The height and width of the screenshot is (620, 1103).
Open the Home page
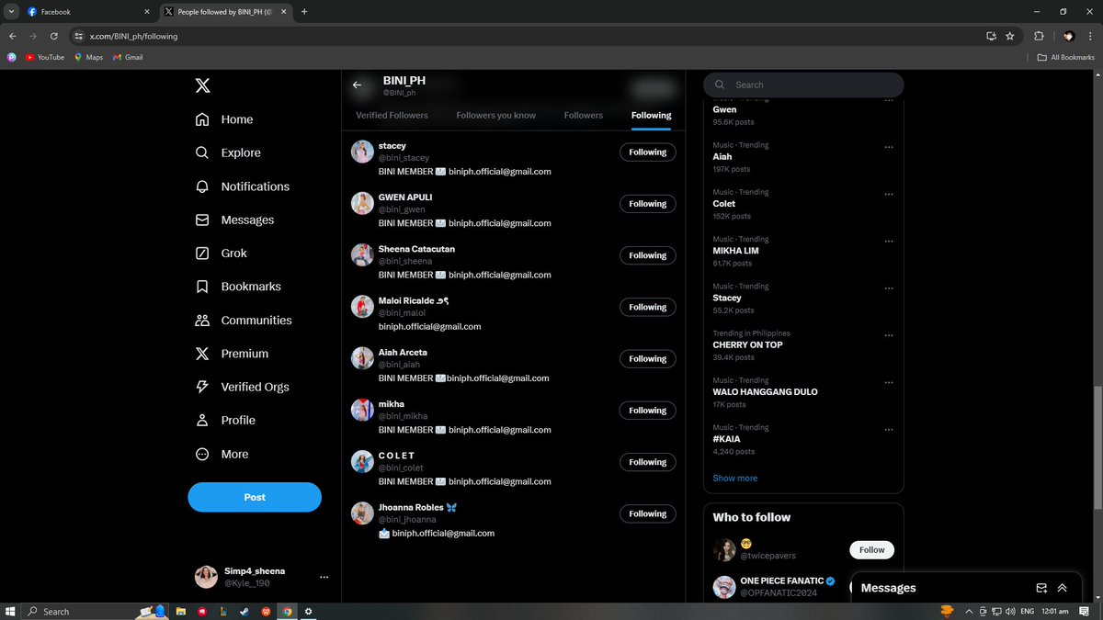coord(224,119)
